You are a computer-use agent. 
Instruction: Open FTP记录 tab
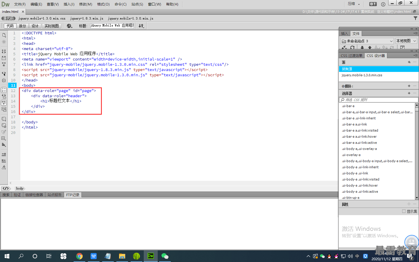[73, 195]
